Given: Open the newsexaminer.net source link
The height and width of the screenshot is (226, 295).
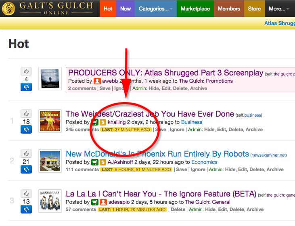Looking at the screenshot, I should click(268, 155).
